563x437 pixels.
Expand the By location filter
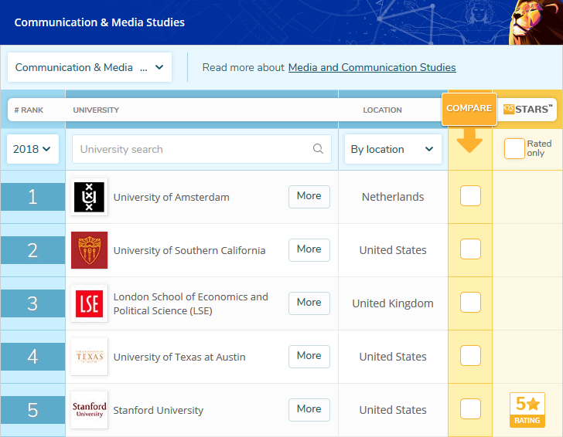click(x=393, y=149)
